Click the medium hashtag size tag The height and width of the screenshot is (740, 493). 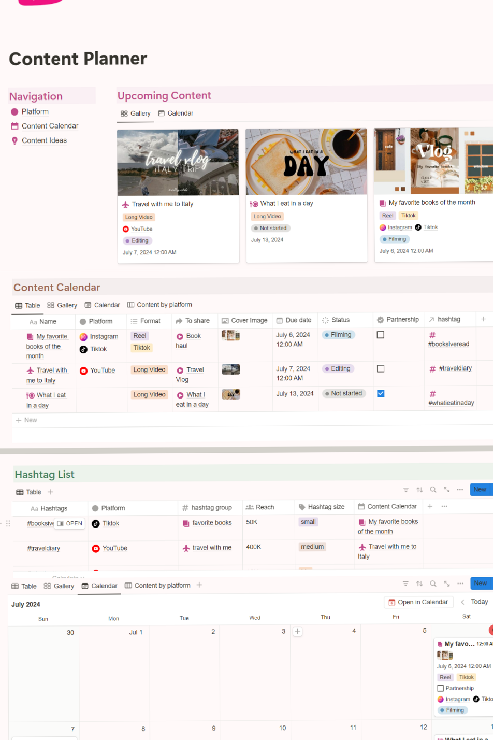click(x=312, y=547)
